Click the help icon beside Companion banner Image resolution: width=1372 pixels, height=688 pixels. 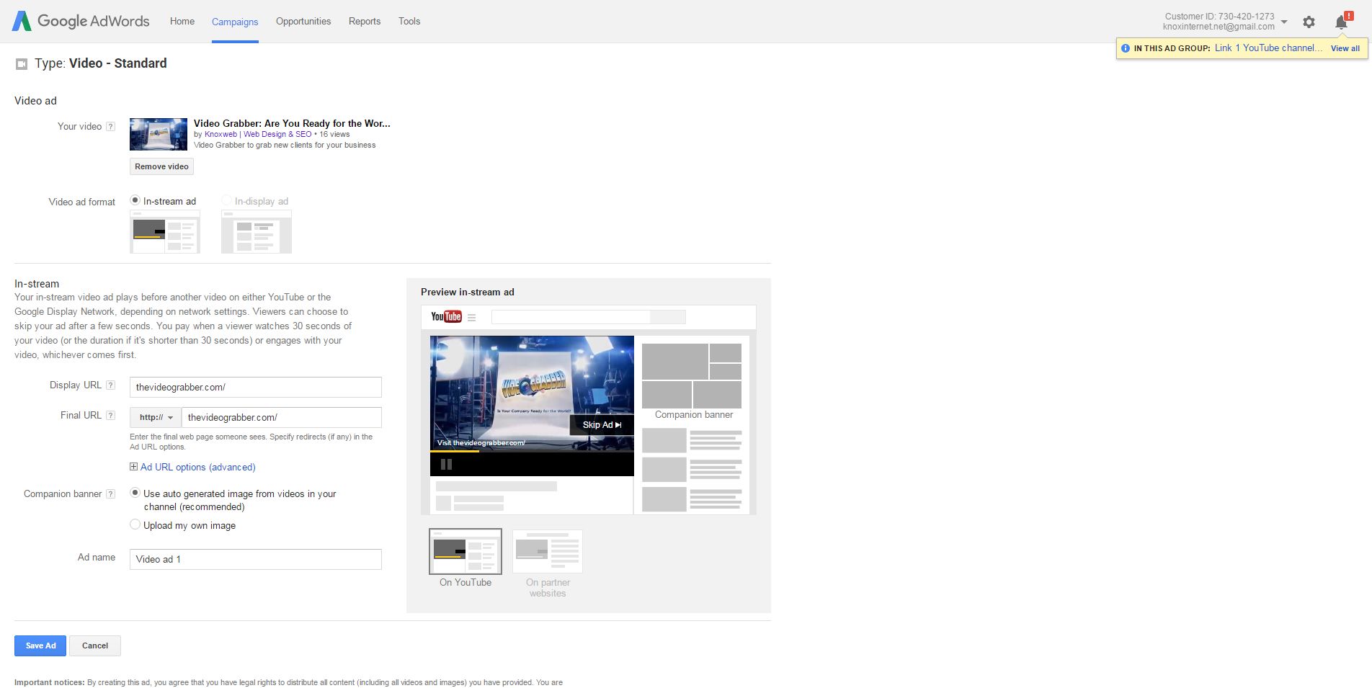(x=110, y=494)
